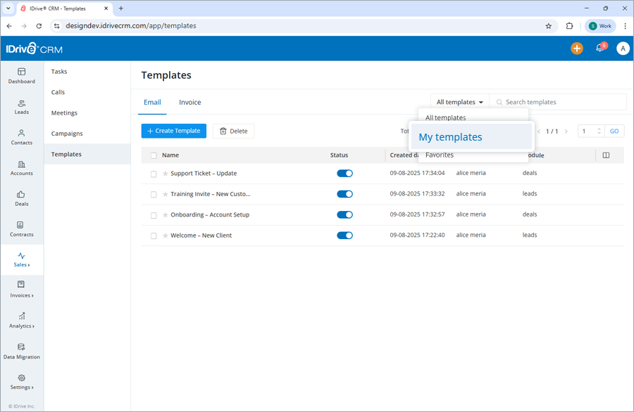Viewport: 634px width, 412px height.
Task: Choose Favorites in the templates filter list
Action: pyautogui.click(x=440, y=155)
